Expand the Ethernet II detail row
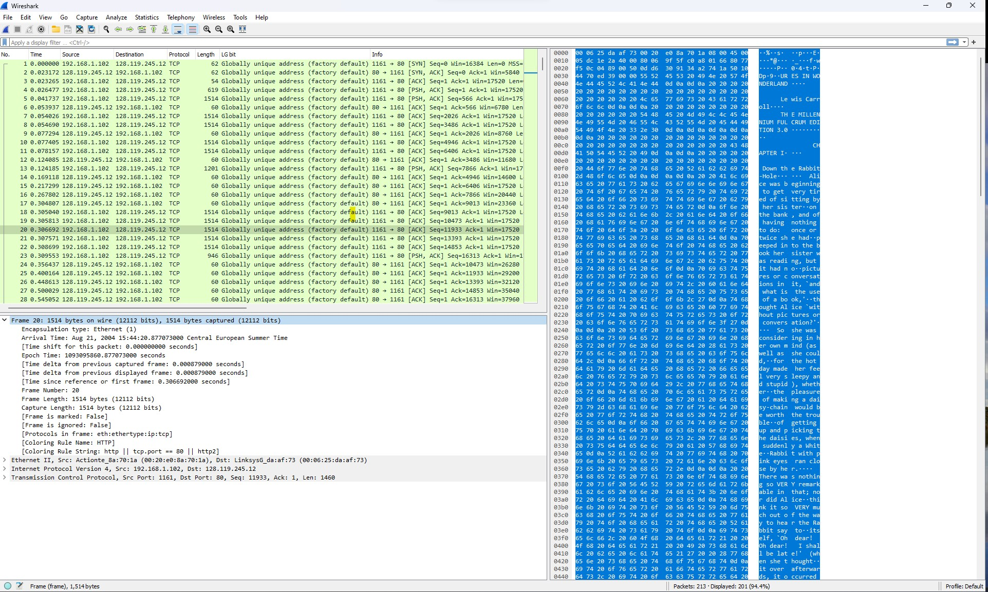This screenshot has height=592, width=988. (x=5, y=460)
